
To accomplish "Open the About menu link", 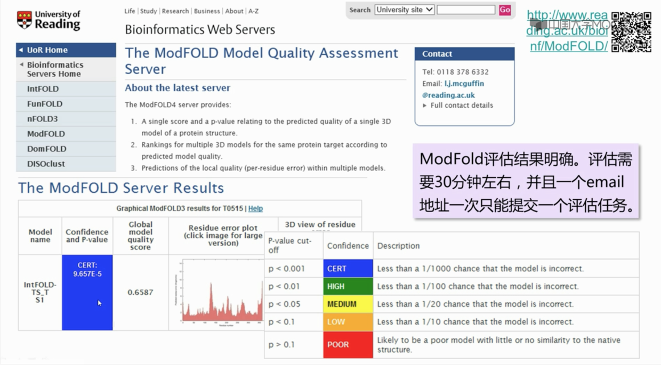I will point(234,11).
